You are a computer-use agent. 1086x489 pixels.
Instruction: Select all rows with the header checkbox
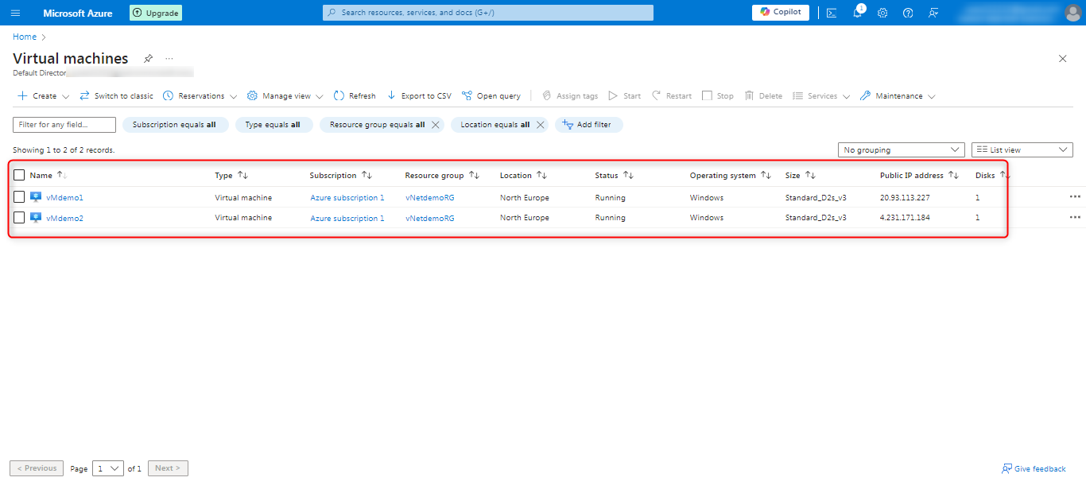(19, 176)
